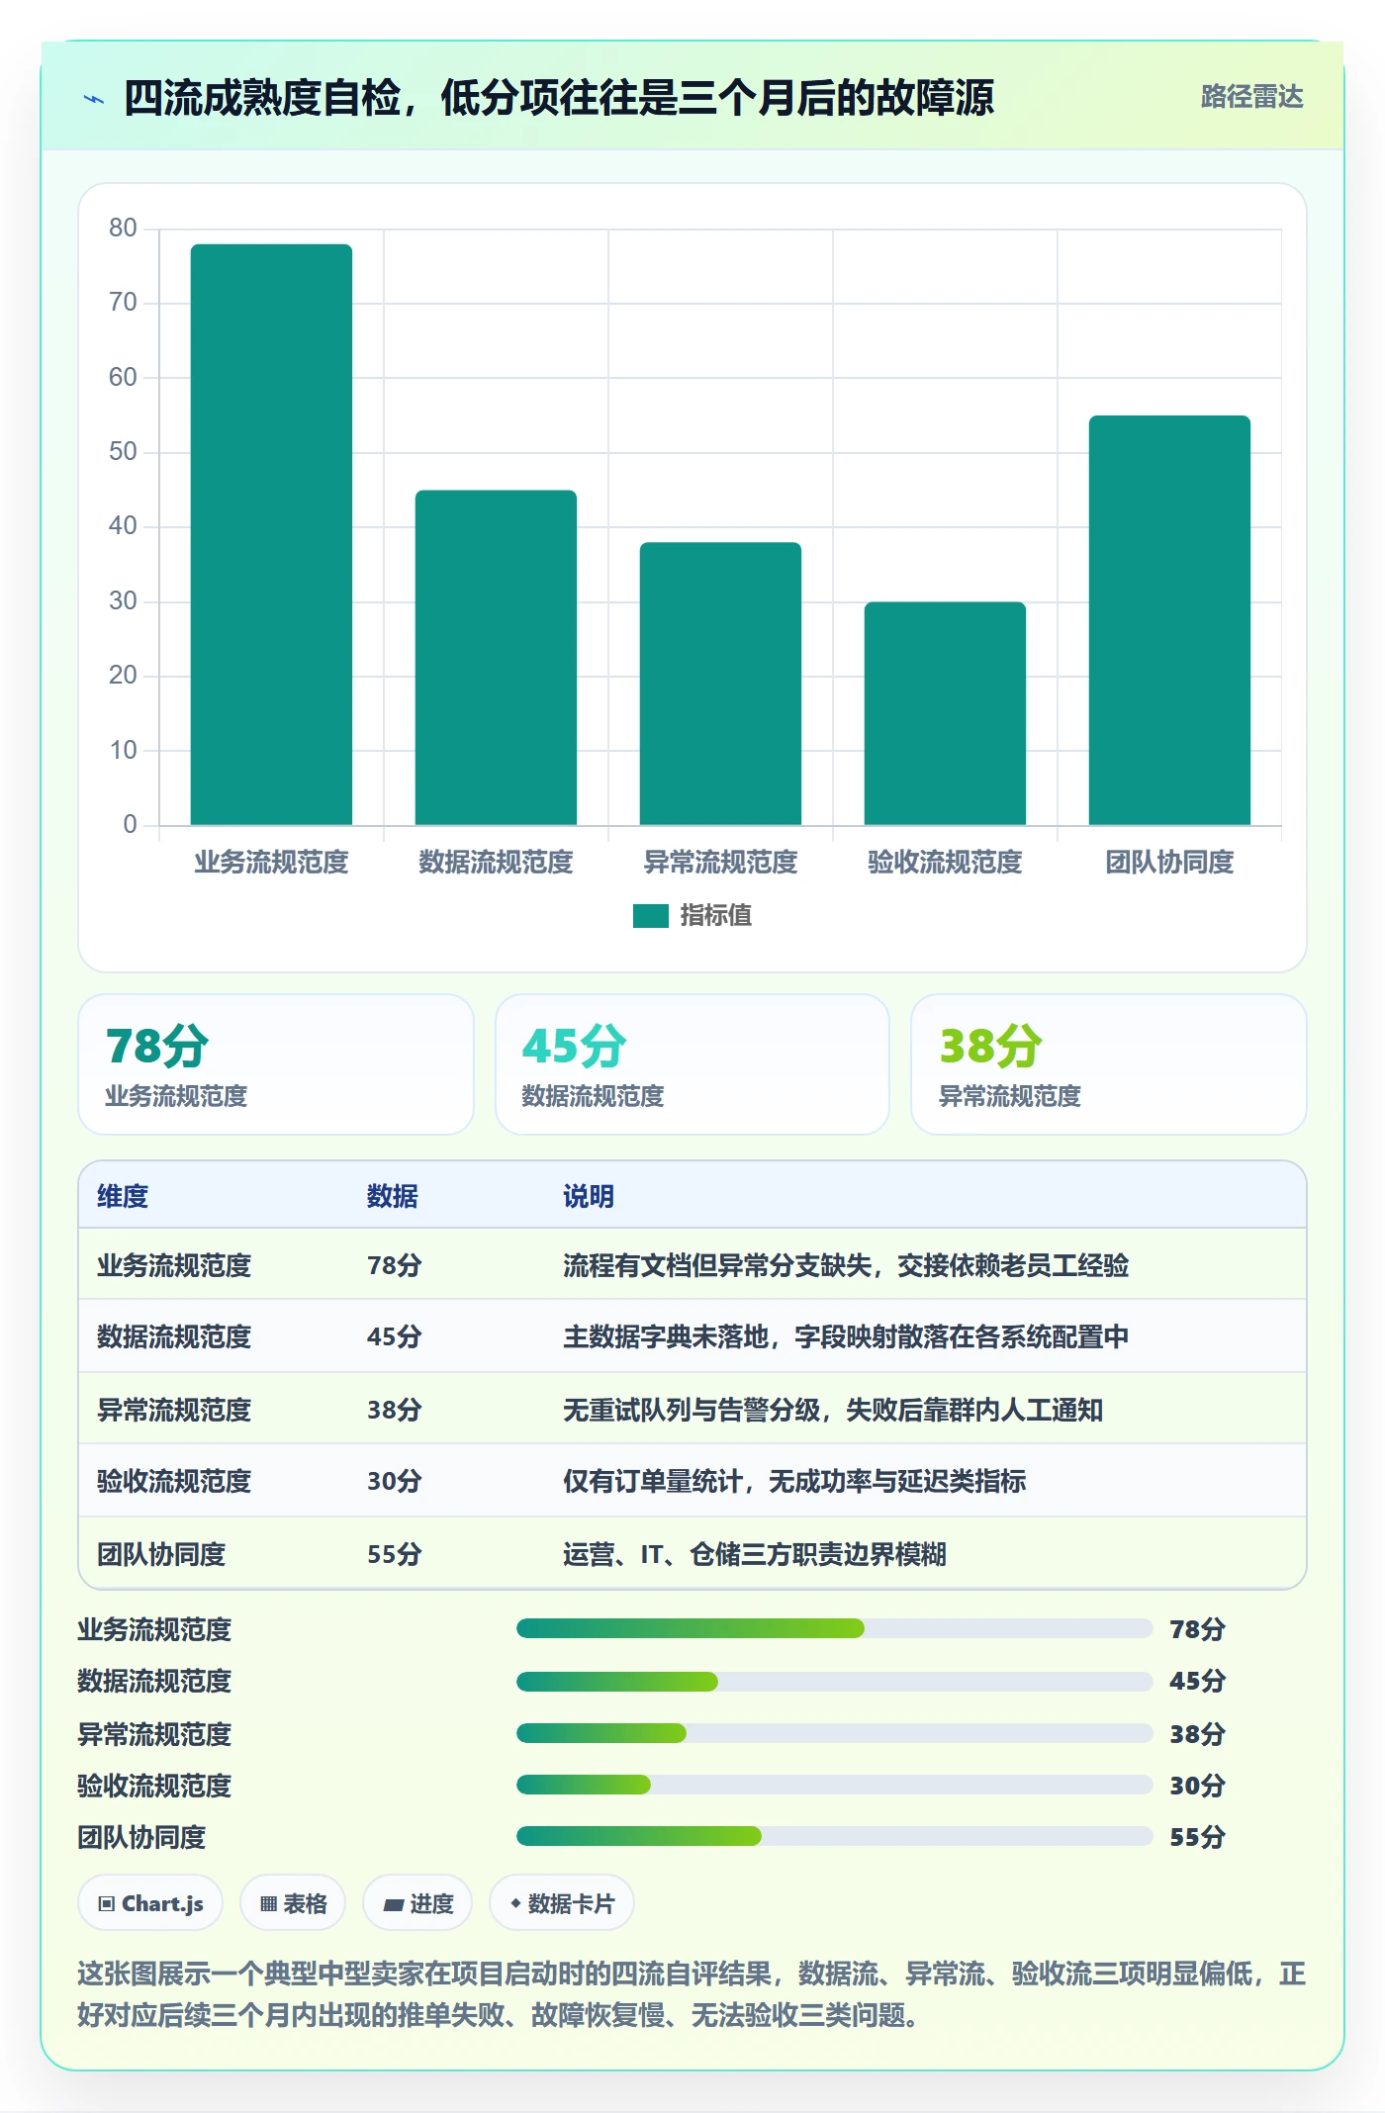Click the 验收流规范度 bar in chart
This screenshot has height=2113, width=1385.
[945, 713]
